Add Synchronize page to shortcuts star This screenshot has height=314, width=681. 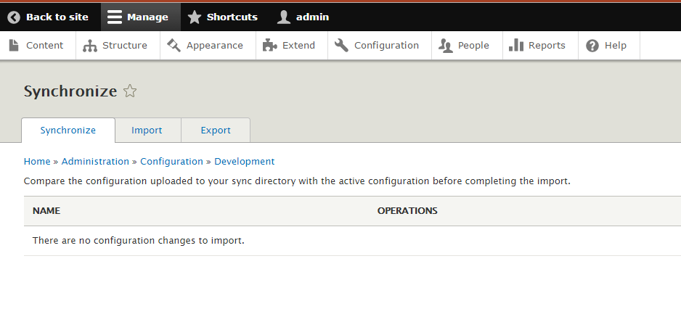pos(130,91)
